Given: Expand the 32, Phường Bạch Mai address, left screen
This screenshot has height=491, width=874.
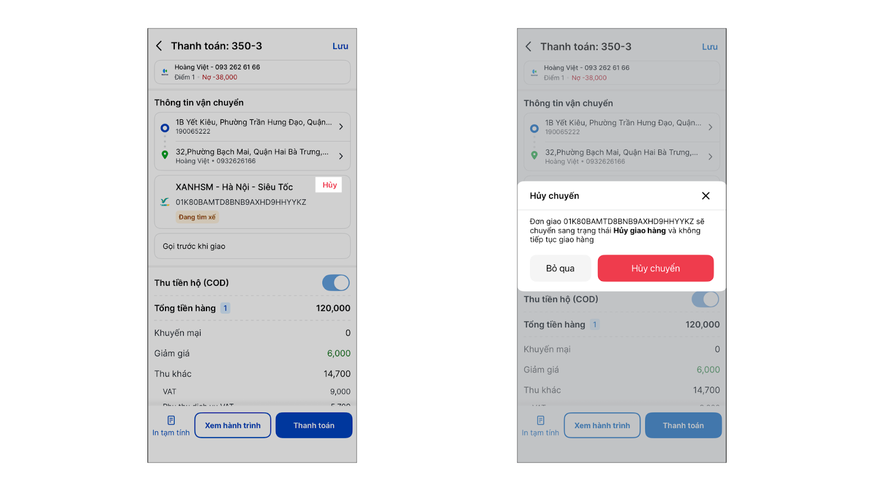Looking at the screenshot, I should tap(341, 156).
